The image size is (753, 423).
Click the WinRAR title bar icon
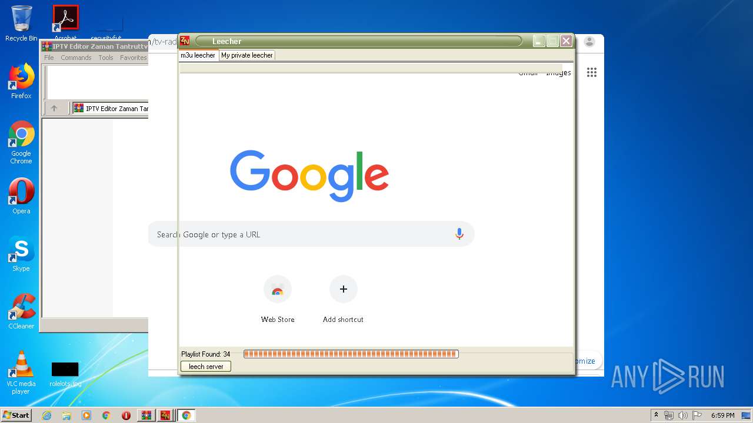coord(47,46)
